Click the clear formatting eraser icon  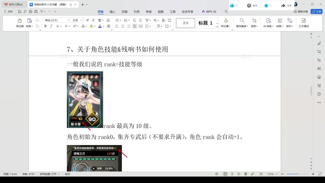click(108, 20)
